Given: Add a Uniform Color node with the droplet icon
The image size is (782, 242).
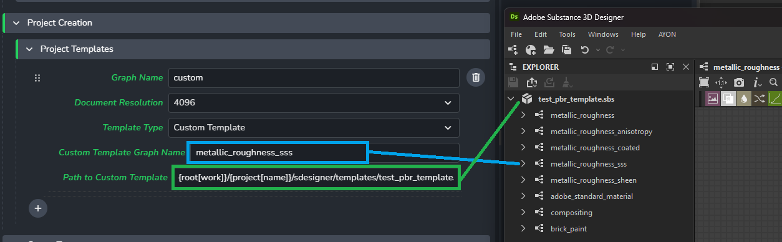Looking at the screenshot, I should (x=743, y=99).
